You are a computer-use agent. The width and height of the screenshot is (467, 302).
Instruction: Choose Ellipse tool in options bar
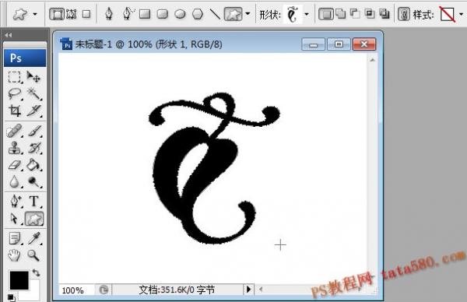pos(180,14)
